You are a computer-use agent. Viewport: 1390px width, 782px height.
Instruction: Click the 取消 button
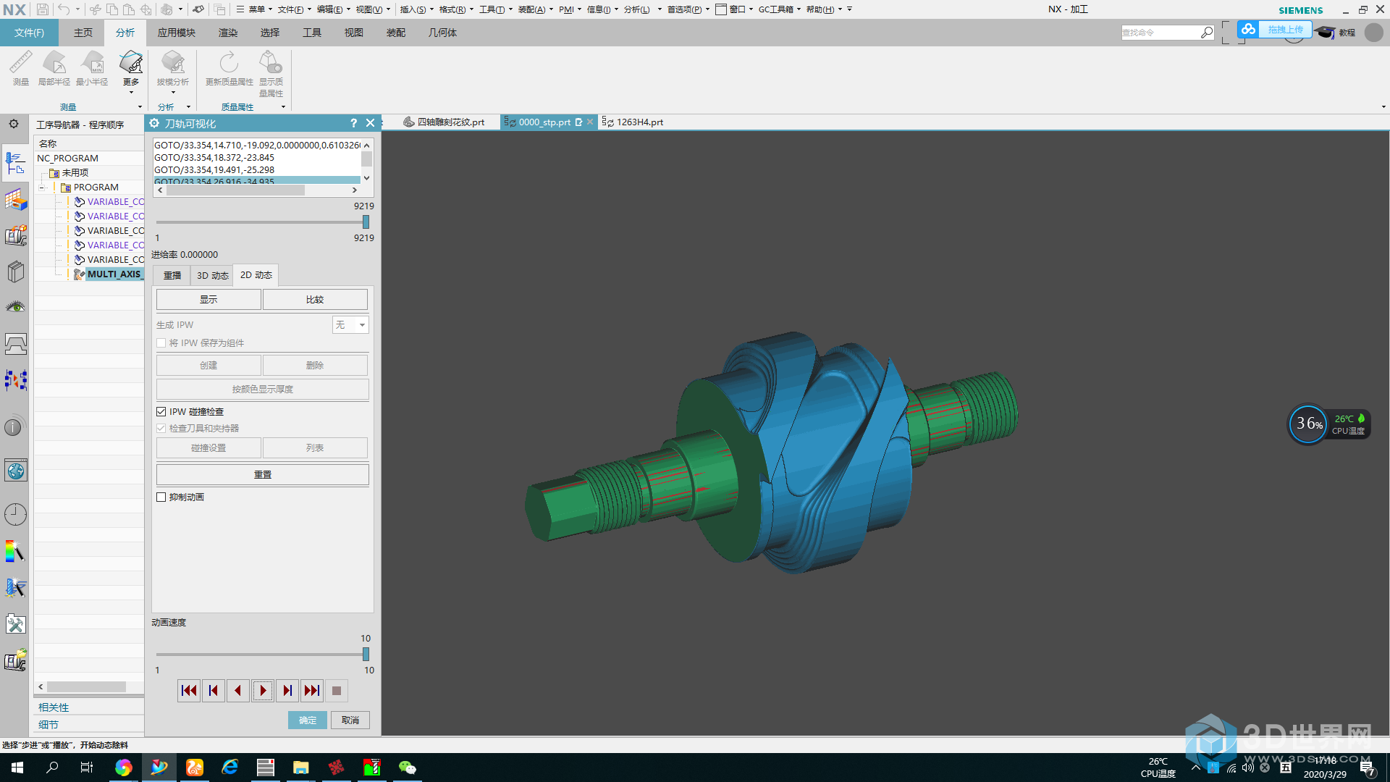click(x=350, y=720)
